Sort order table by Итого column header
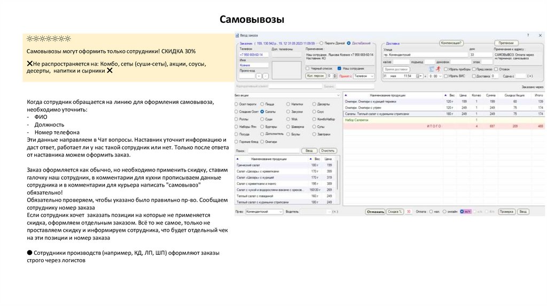The width and height of the screenshot is (547, 306). (x=539, y=95)
